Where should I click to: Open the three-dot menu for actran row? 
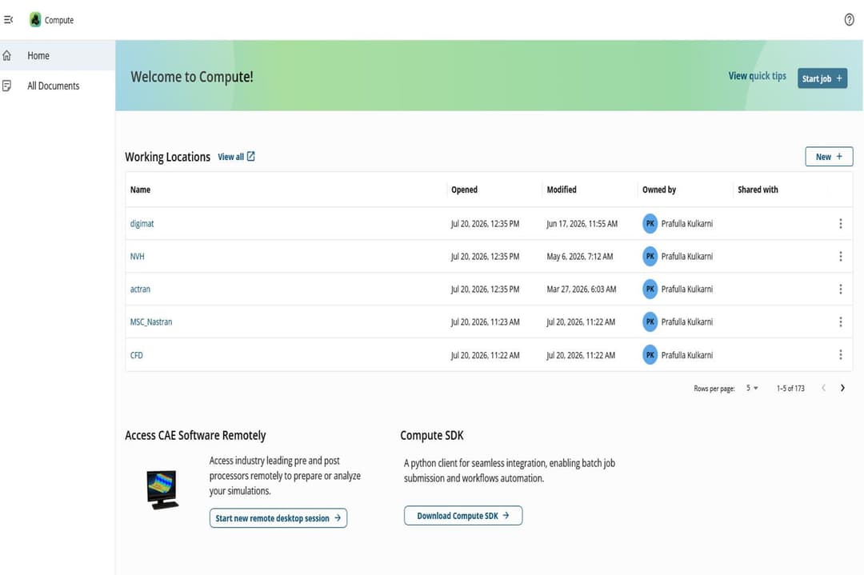coord(840,289)
